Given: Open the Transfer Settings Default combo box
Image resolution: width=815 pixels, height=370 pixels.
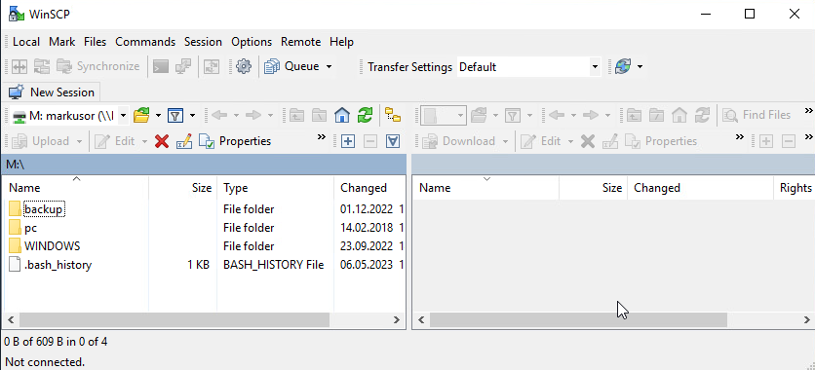Looking at the screenshot, I should click(x=528, y=67).
